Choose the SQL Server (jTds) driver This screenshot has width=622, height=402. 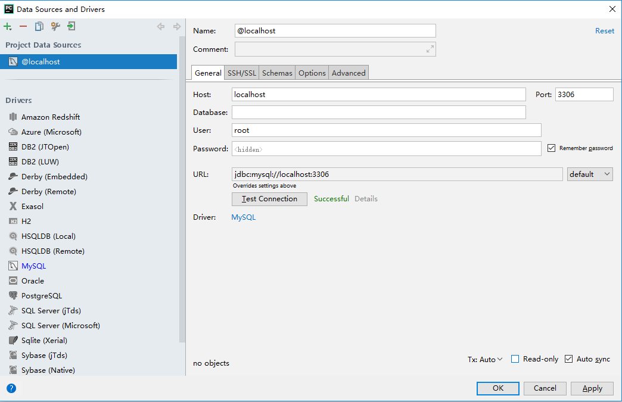[51, 310]
